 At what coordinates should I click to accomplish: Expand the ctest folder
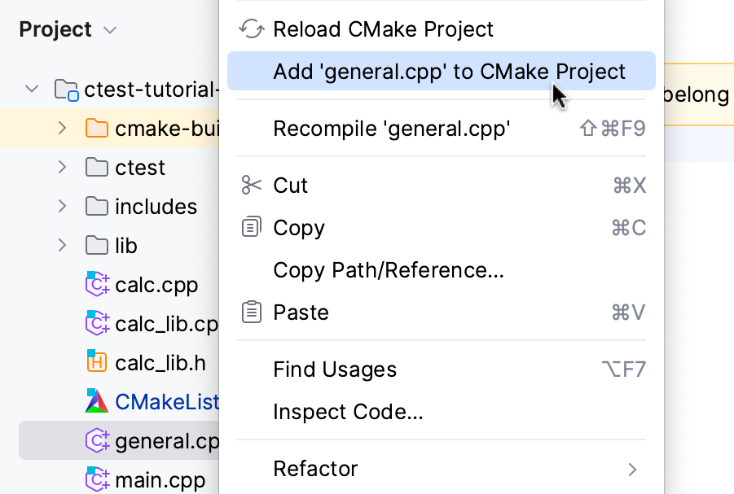62,167
